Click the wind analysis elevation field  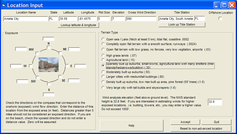[215, 102]
